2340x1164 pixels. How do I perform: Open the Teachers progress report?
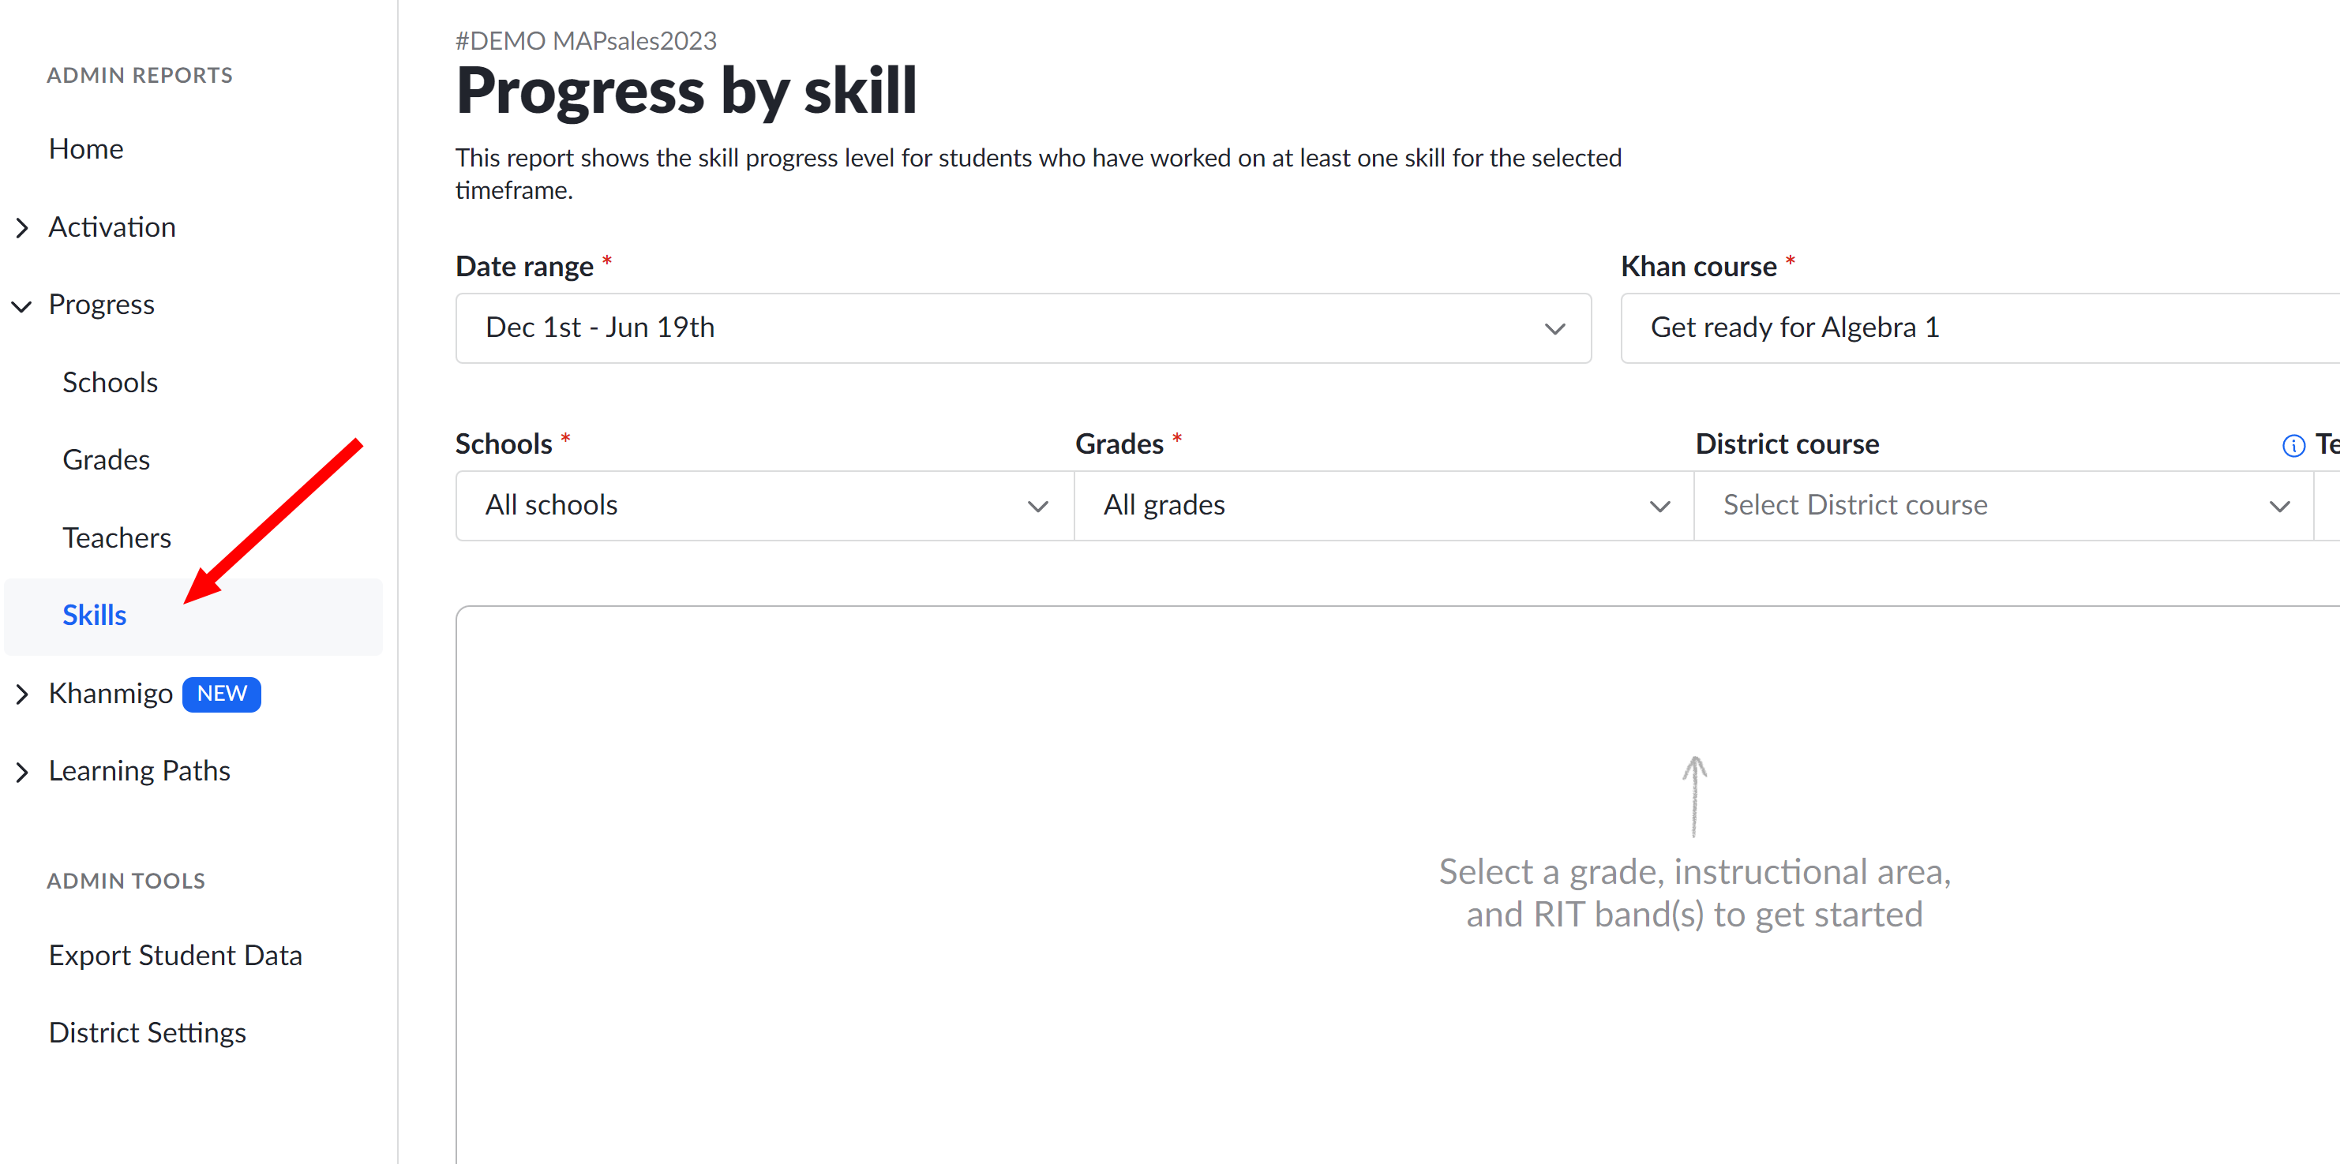click(116, 537)
